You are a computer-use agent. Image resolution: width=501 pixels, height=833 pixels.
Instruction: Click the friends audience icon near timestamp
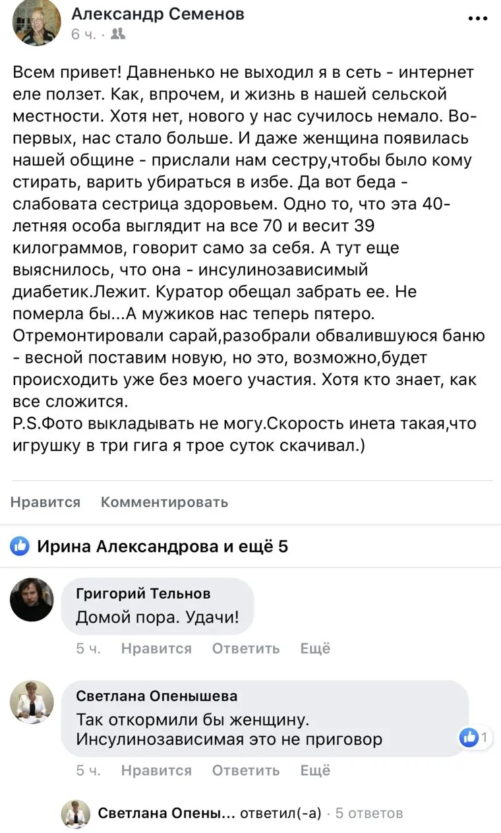pyautogui.click(x=118, y=34)
